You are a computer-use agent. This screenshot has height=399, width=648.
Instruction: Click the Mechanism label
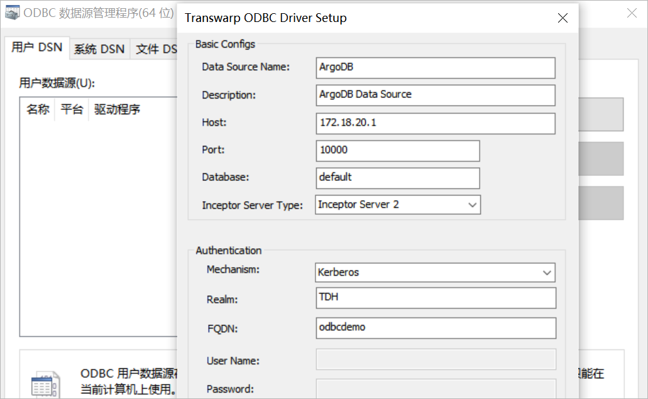[x=233, y=270]
